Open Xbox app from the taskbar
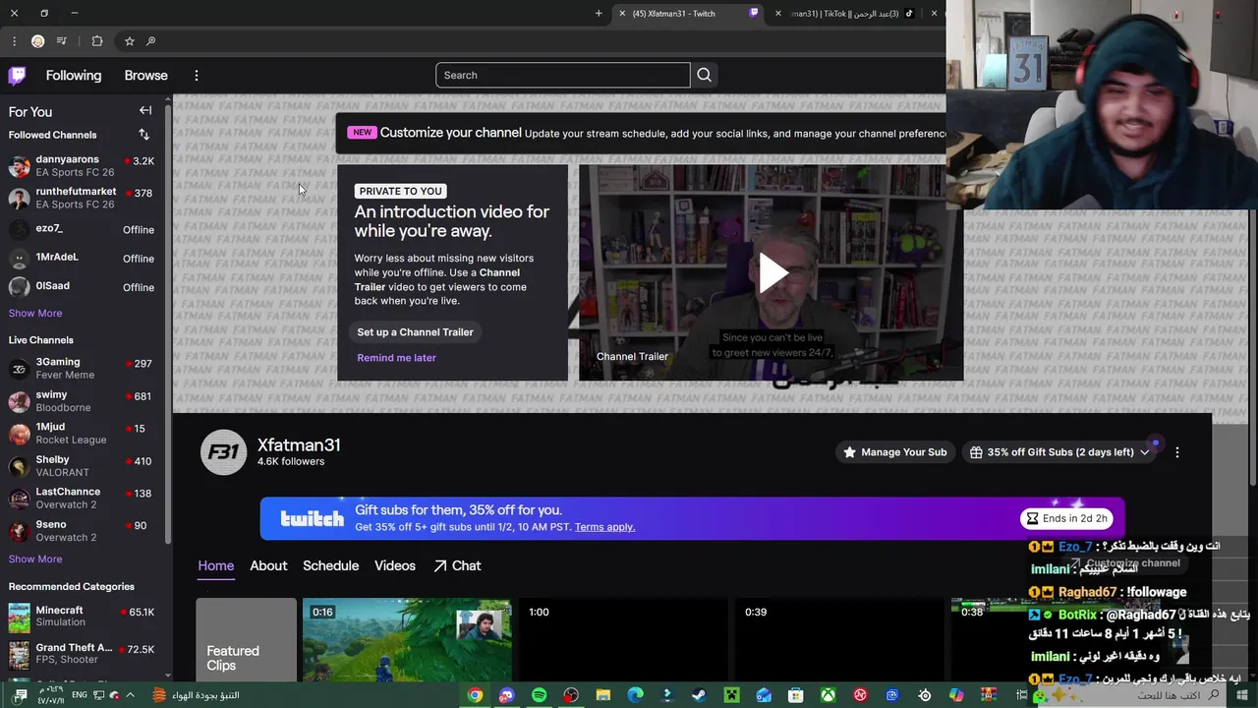 click(829, 695)
